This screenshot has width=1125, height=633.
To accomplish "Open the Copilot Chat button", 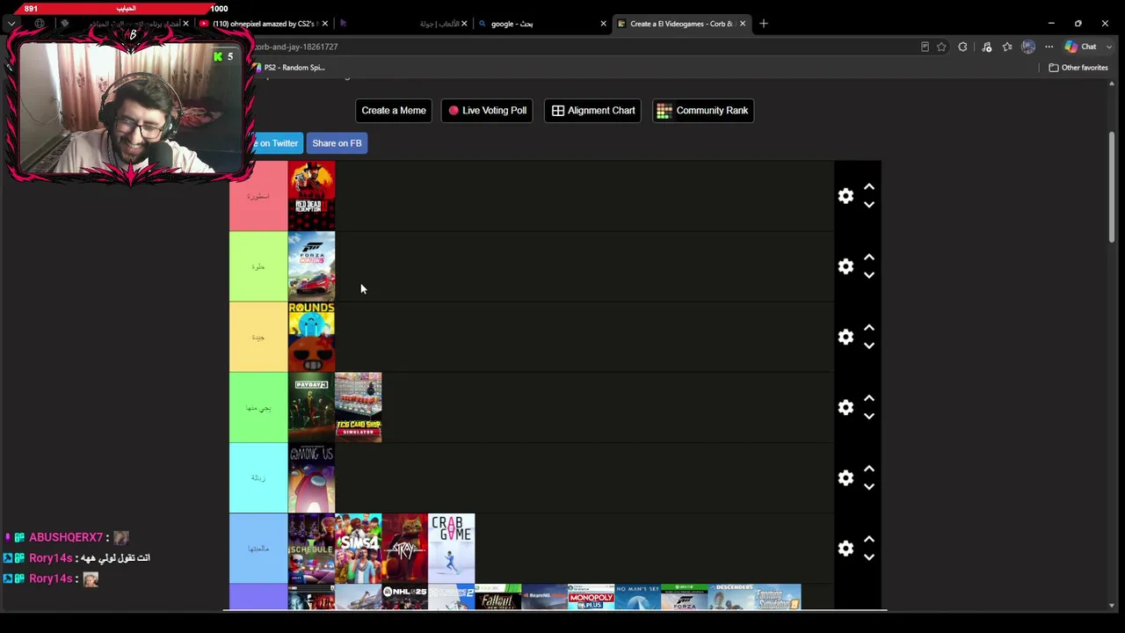I will [x=1081, y=47].
